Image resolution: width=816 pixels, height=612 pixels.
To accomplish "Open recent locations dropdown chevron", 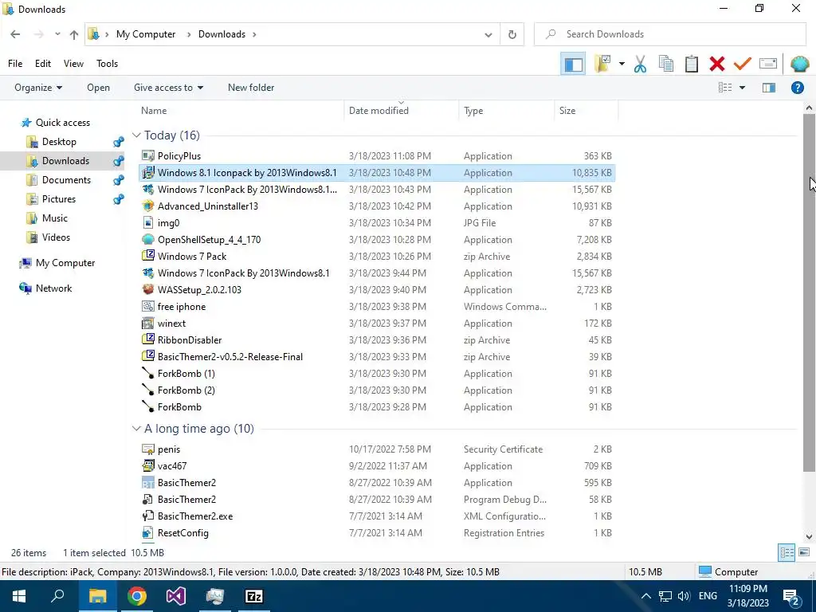I will tap(57, 34).
